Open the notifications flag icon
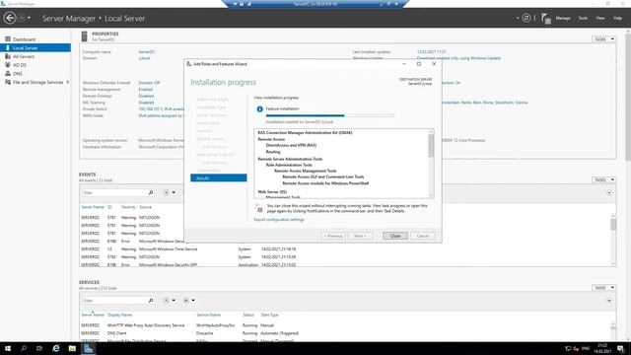Screen dimensions: 631x355 (545, 18)
